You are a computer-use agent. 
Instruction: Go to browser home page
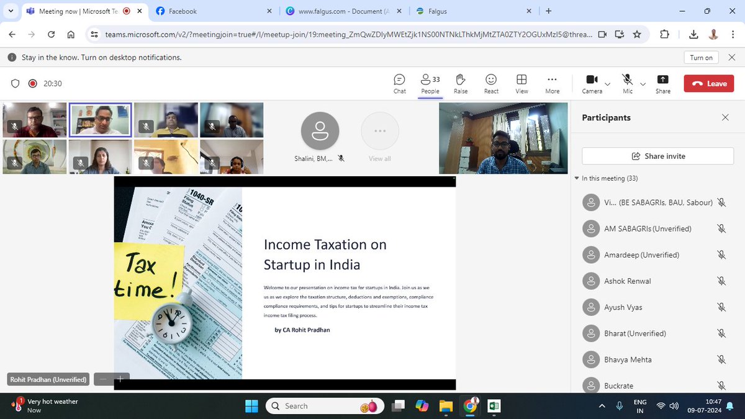(71, 35)
